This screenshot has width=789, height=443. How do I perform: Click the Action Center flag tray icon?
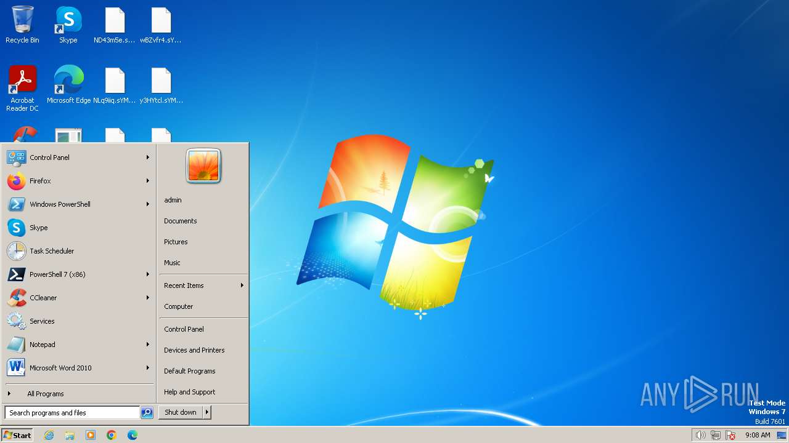coord(731,435)
